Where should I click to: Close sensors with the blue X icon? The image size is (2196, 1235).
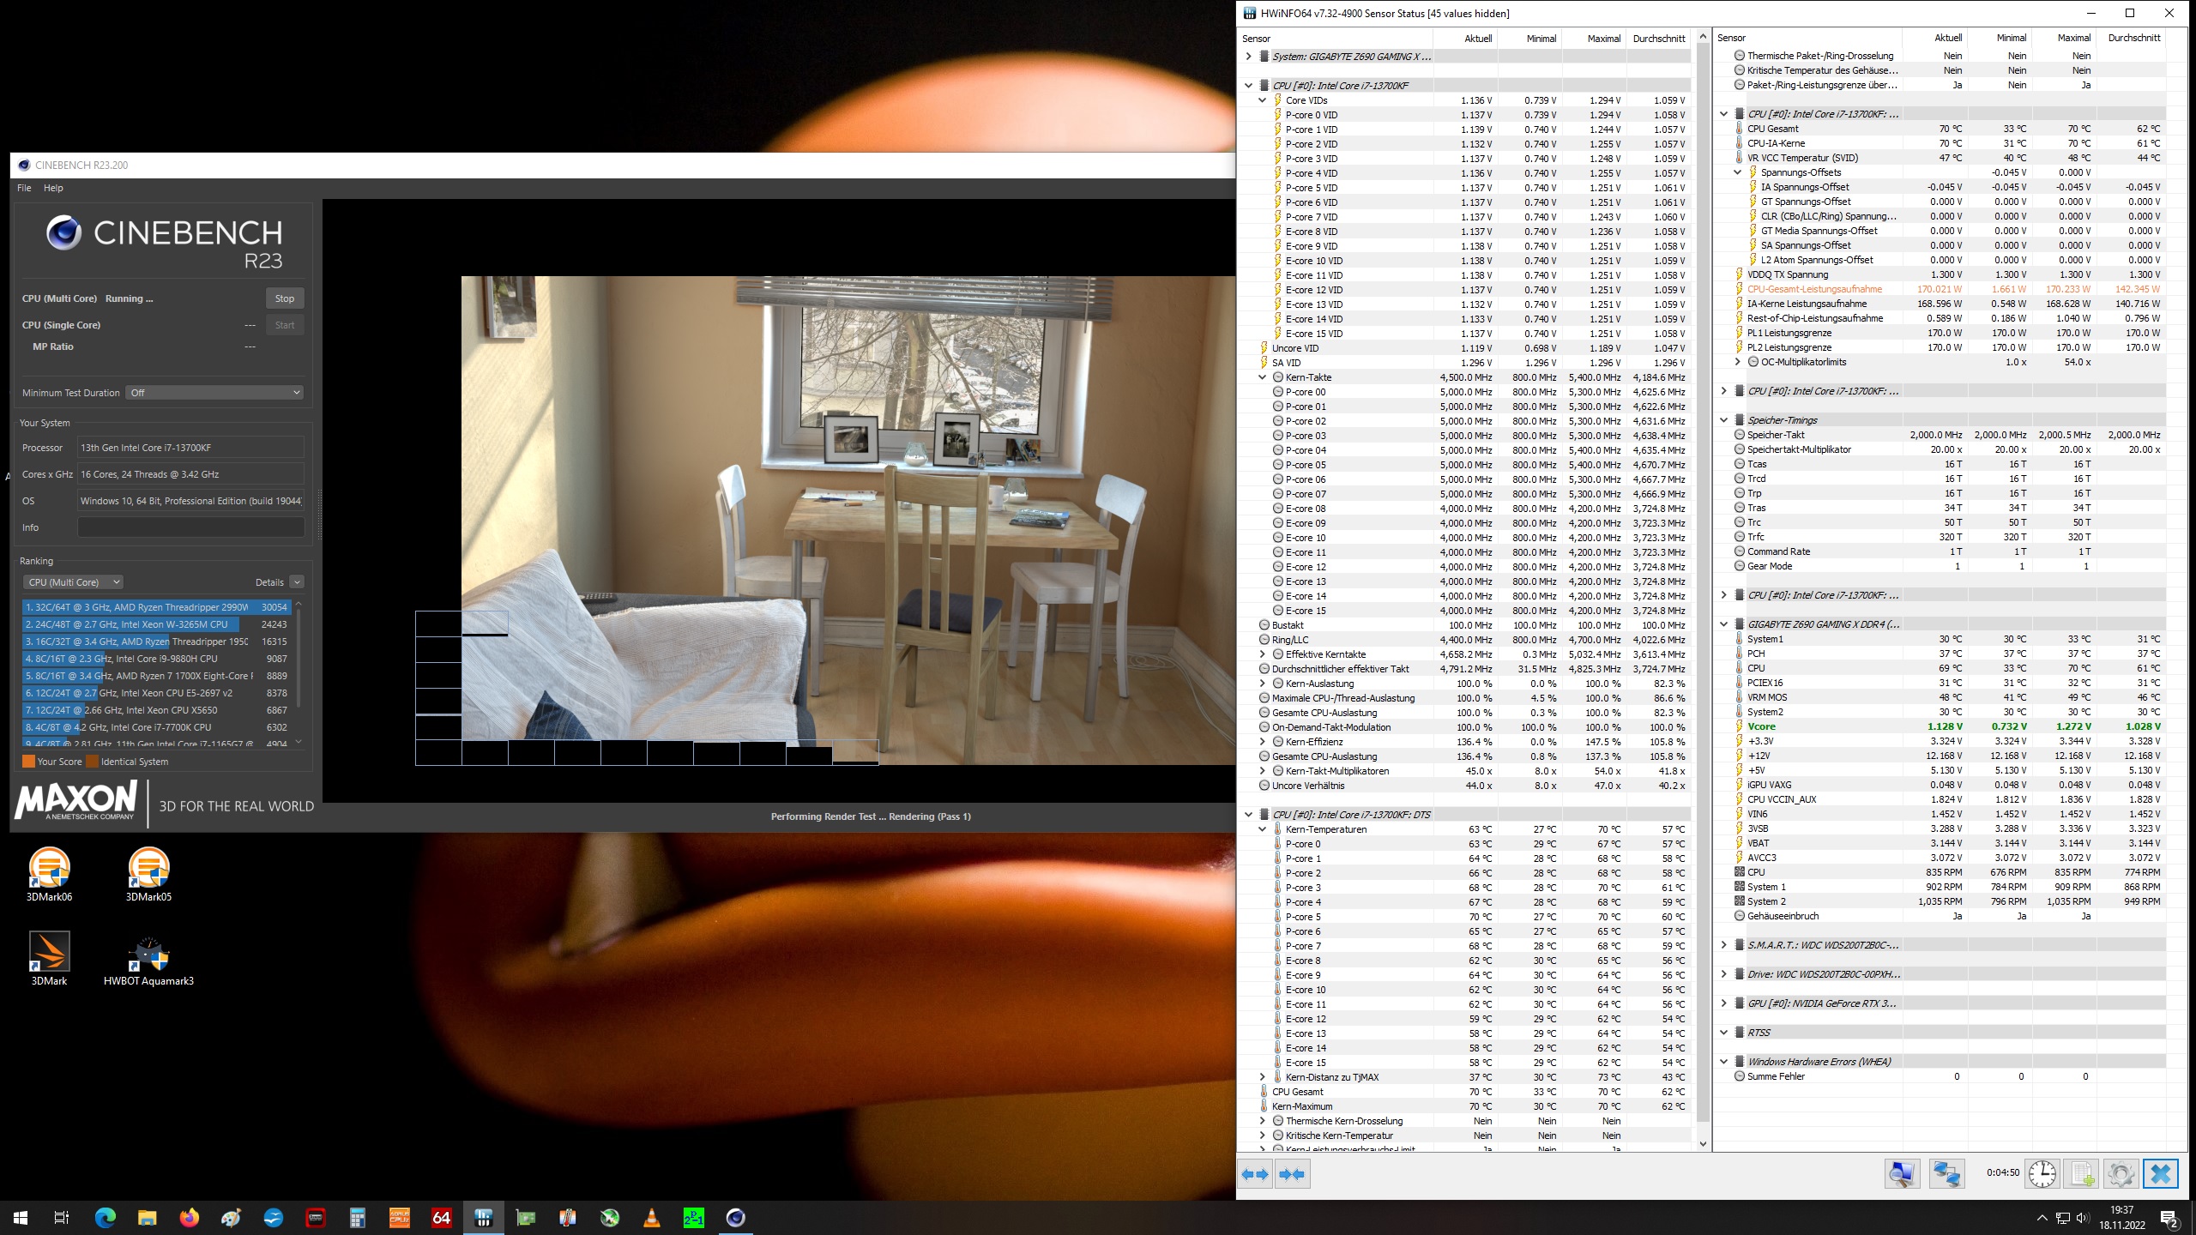point(2160,1174)
